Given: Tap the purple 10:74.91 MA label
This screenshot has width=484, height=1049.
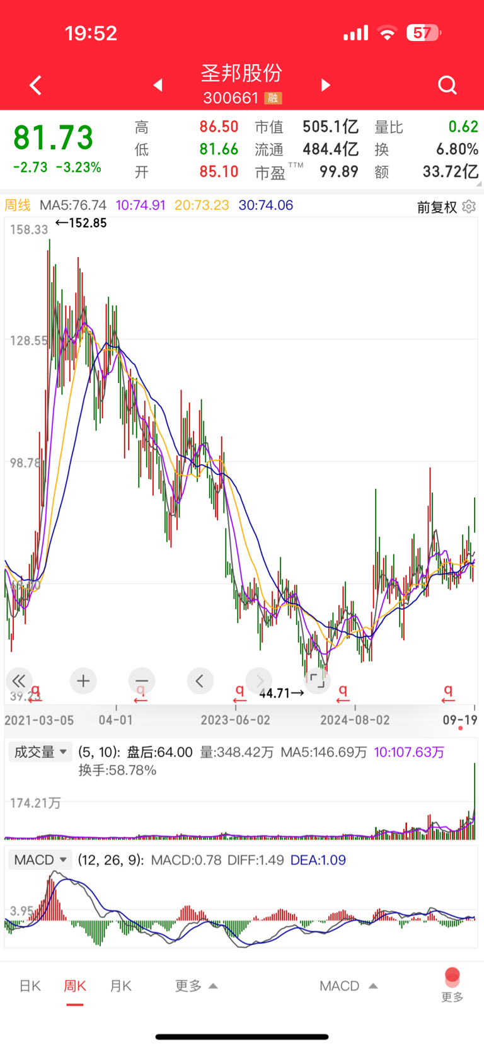Looking at the screenshot, I should (141, 205).
